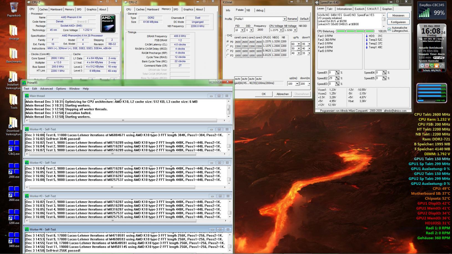Launch the 3200.exe desktop shortcut
Screen dimensions: 452x254
tap(14, 215)
